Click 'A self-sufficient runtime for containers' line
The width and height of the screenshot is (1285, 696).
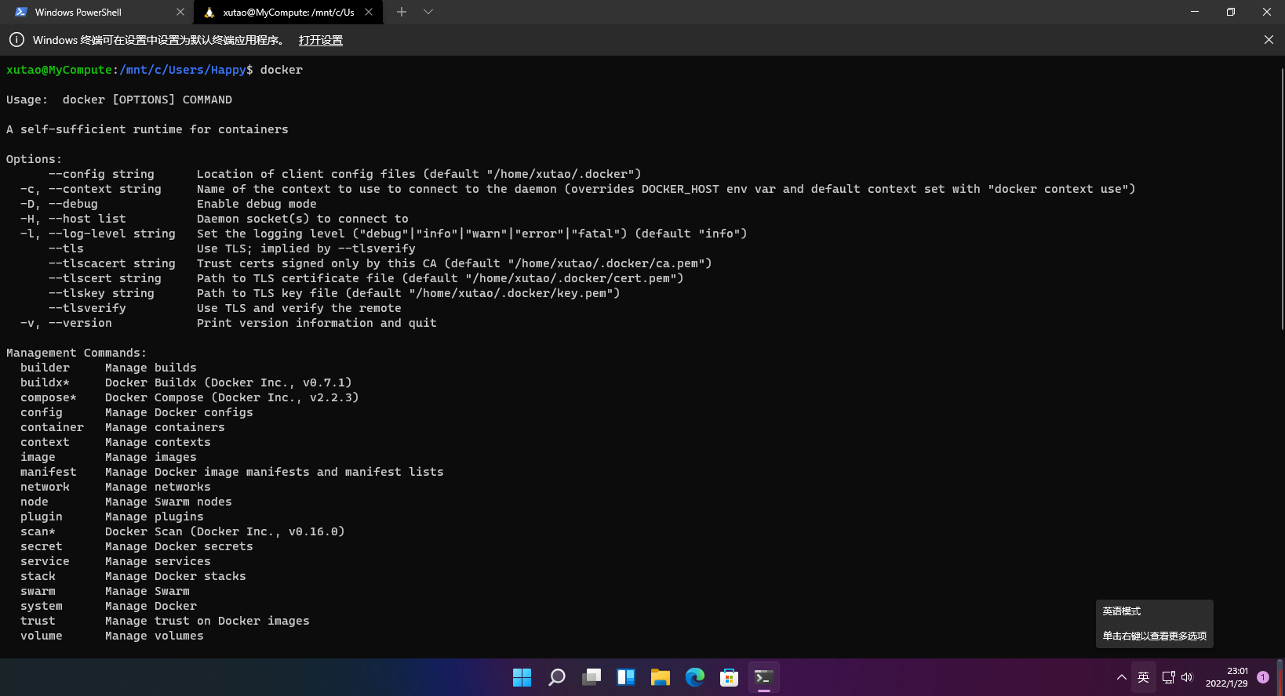coord(147,129)
